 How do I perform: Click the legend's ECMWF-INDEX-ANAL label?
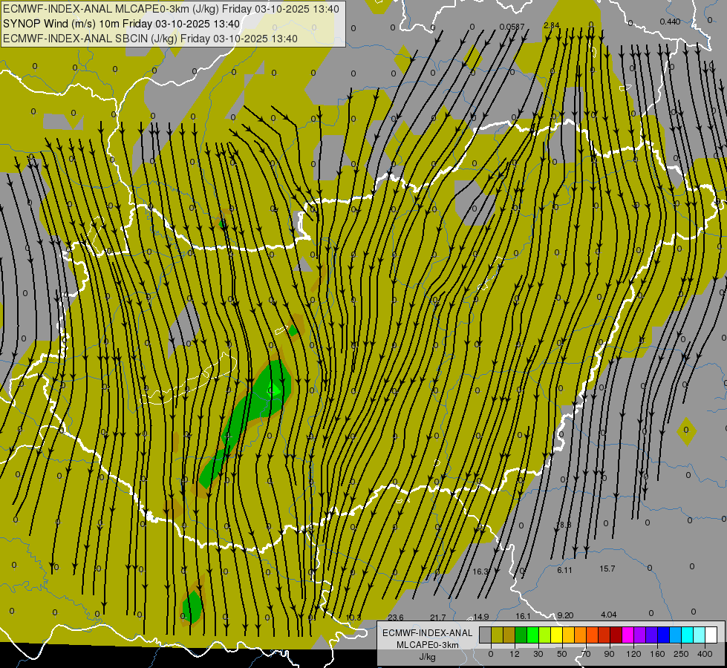[x=427, y=633]
